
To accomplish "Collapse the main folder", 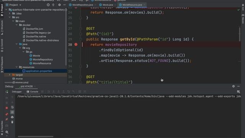I will (x=13, y=21).
